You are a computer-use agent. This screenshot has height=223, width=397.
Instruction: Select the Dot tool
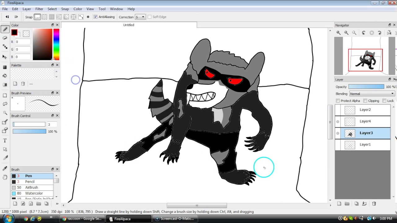coord(5,46)
